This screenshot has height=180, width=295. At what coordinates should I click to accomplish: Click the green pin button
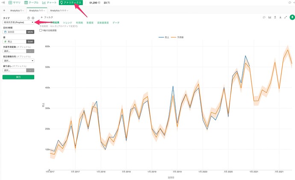292,17
